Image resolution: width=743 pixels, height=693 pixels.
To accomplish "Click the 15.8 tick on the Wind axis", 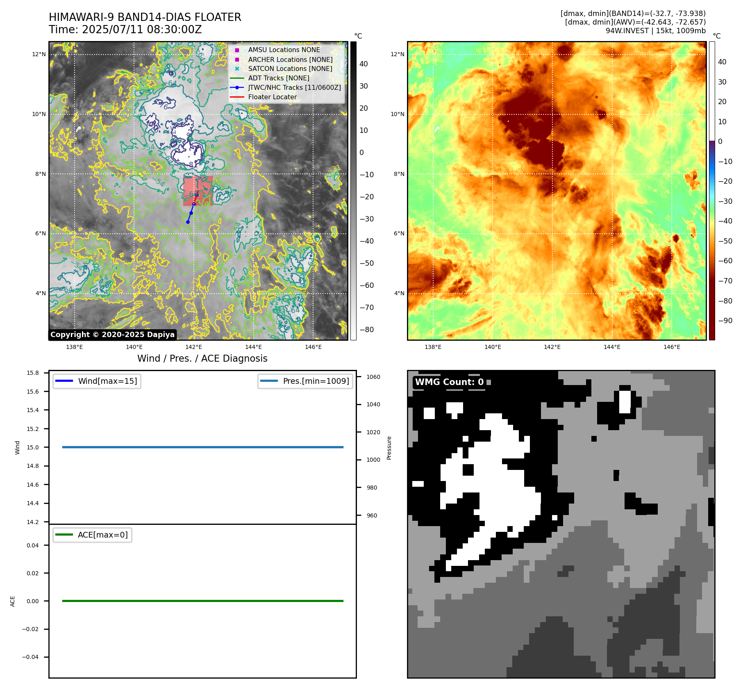I will click(x=33, y=373).
